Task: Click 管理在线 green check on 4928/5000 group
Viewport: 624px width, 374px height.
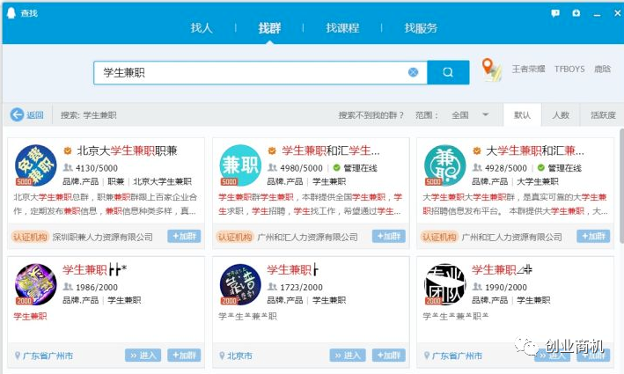Action: coord(540,167)
